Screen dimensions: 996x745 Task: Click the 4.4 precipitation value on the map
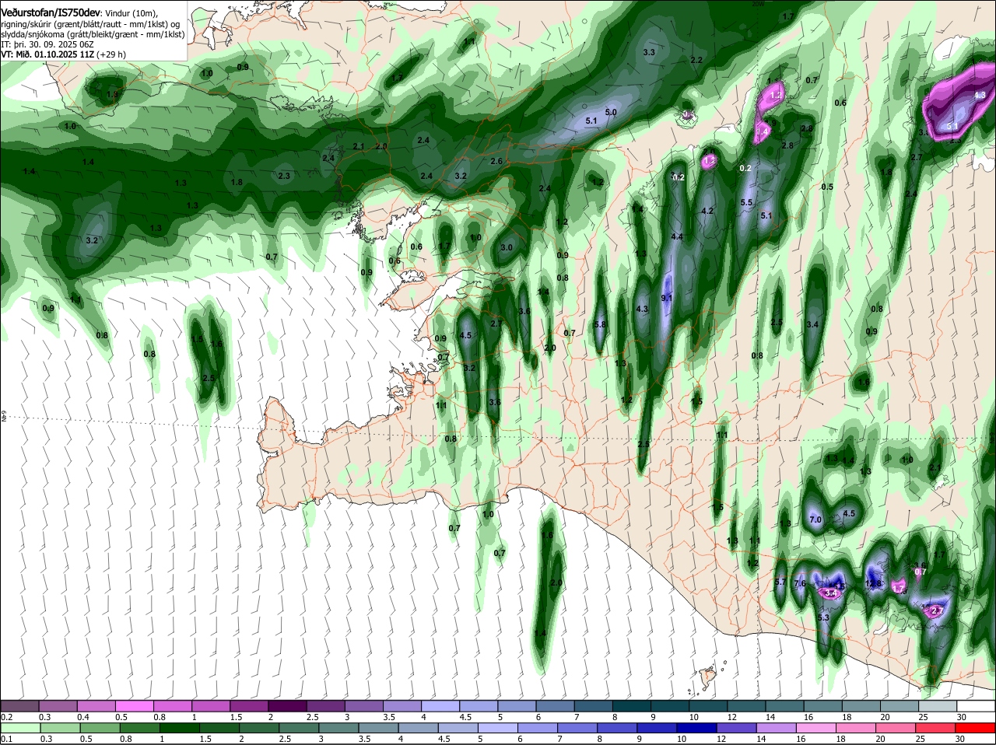tap(677, 236)
